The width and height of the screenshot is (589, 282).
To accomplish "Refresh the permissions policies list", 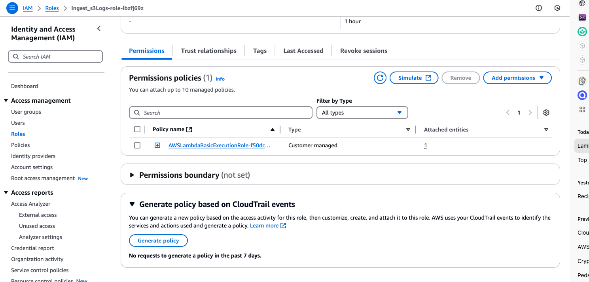I will click(380, 78).
